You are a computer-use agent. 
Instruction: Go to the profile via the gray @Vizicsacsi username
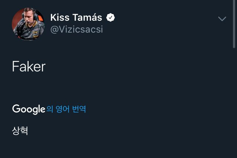click(76, 30)
